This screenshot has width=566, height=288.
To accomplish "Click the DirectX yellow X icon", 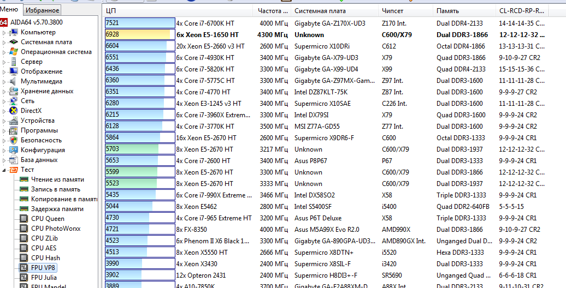I will pyautogui.click(x=14, y=111).
